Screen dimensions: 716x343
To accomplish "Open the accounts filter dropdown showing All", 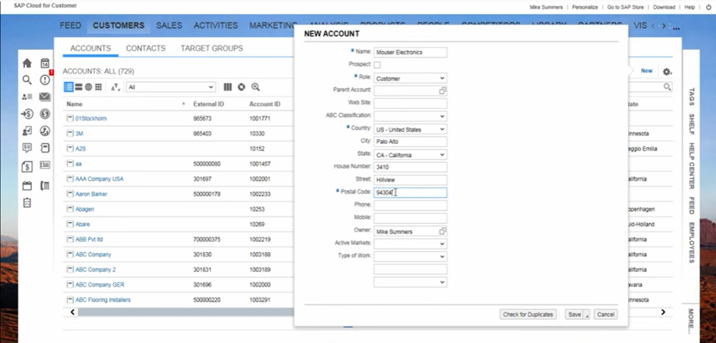I will (171, 87).
